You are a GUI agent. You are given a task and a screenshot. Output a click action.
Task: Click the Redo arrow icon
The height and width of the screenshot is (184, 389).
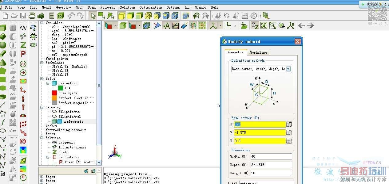80,16
